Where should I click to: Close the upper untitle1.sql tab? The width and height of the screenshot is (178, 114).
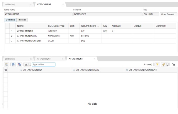tap(31, 4)
